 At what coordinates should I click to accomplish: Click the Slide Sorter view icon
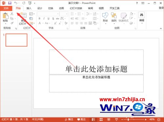[101, 119]
